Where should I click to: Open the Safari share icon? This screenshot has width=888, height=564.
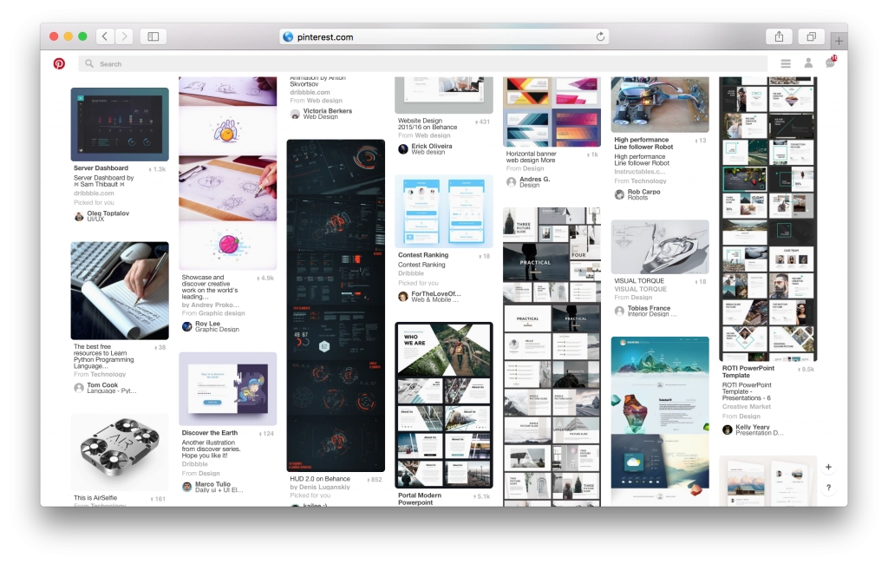(780, 36)
